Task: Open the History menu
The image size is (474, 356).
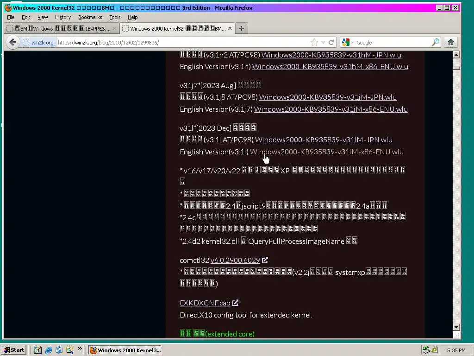Action: tap(63, 17)
